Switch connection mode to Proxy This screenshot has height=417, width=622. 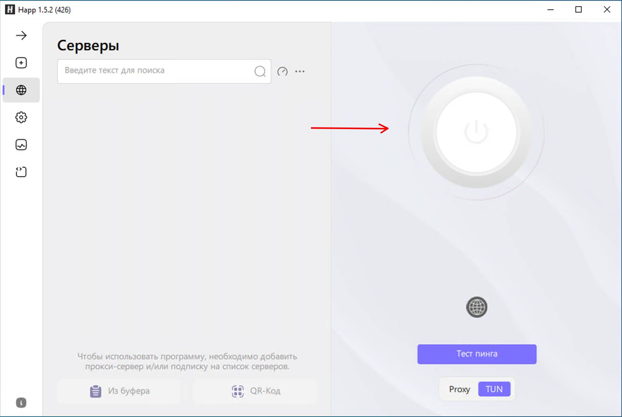click(459, 389)
